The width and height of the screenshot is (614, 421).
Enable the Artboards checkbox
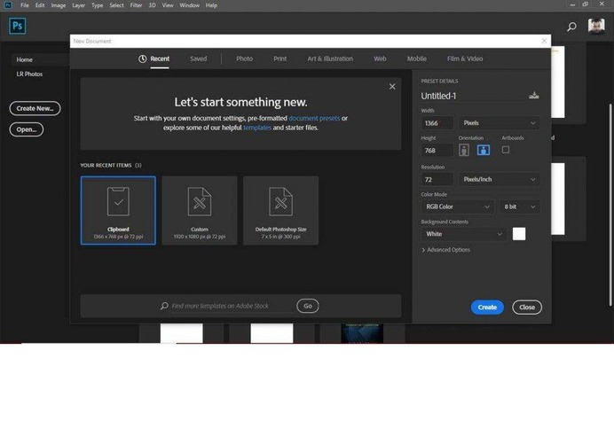[506, 150]
